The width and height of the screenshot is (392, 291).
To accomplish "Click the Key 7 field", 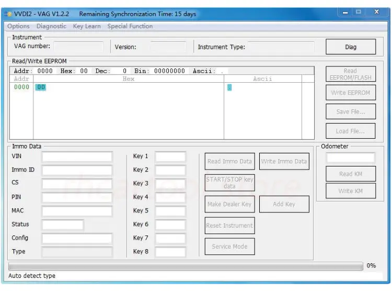I will (x=170, y=238).
